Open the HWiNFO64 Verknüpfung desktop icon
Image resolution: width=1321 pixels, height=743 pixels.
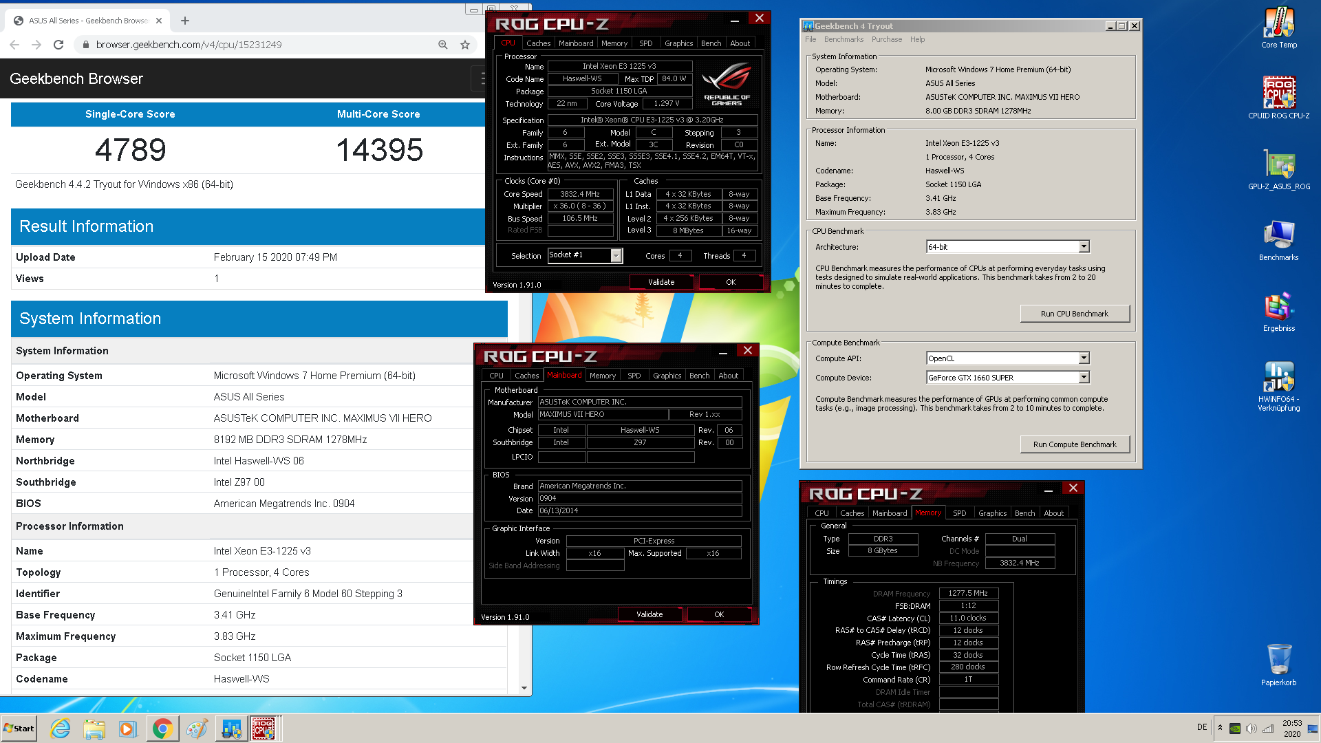tap(1278, 387)
